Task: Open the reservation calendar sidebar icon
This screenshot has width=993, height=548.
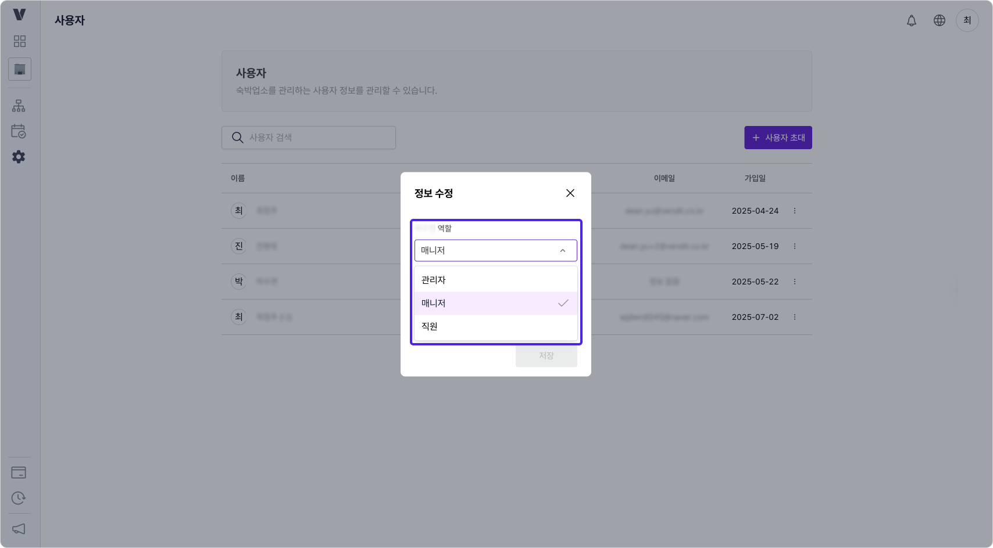Action: click(19, 132)
